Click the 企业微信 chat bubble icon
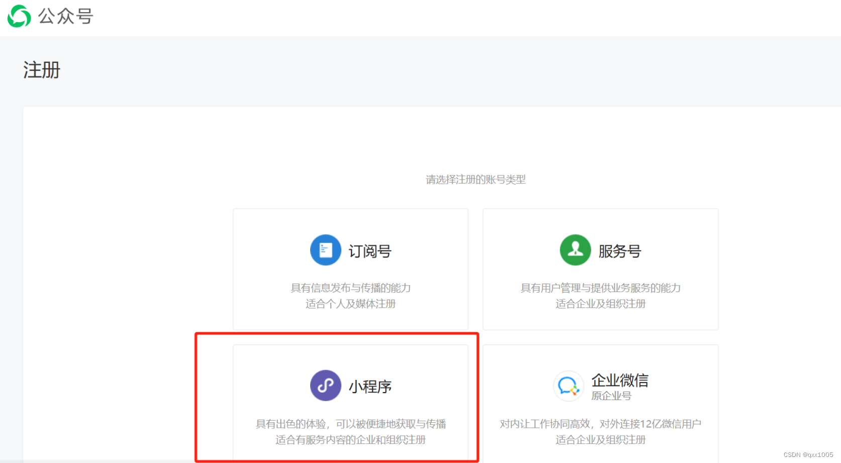Image resolution: width=841 pixels, height=463 pixels. tap(568, 386)
